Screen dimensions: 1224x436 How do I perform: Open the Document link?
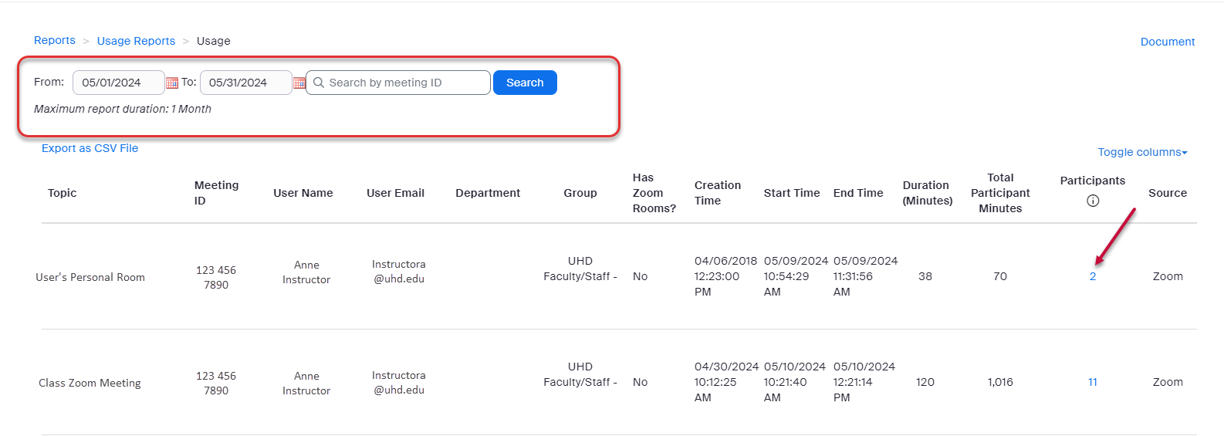coord(1168,42)
